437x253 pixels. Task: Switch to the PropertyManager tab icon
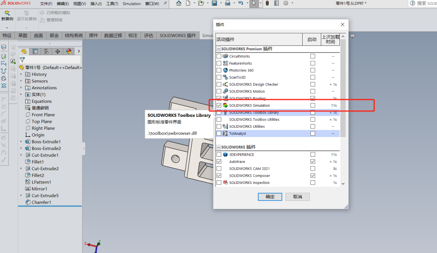[x=35, y=51]
